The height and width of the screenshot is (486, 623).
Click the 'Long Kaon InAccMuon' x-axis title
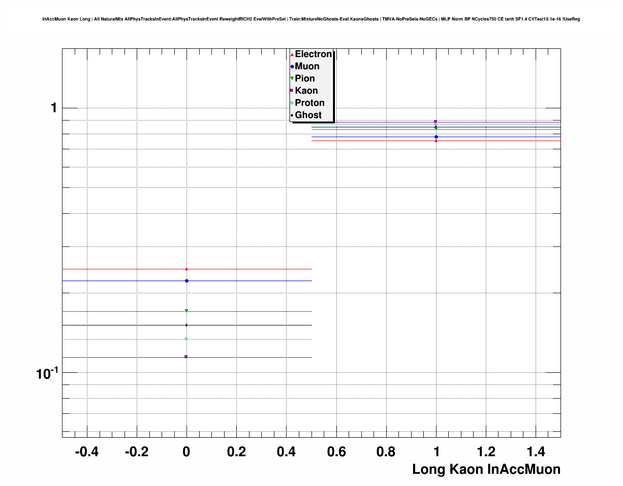coord(486,469)
